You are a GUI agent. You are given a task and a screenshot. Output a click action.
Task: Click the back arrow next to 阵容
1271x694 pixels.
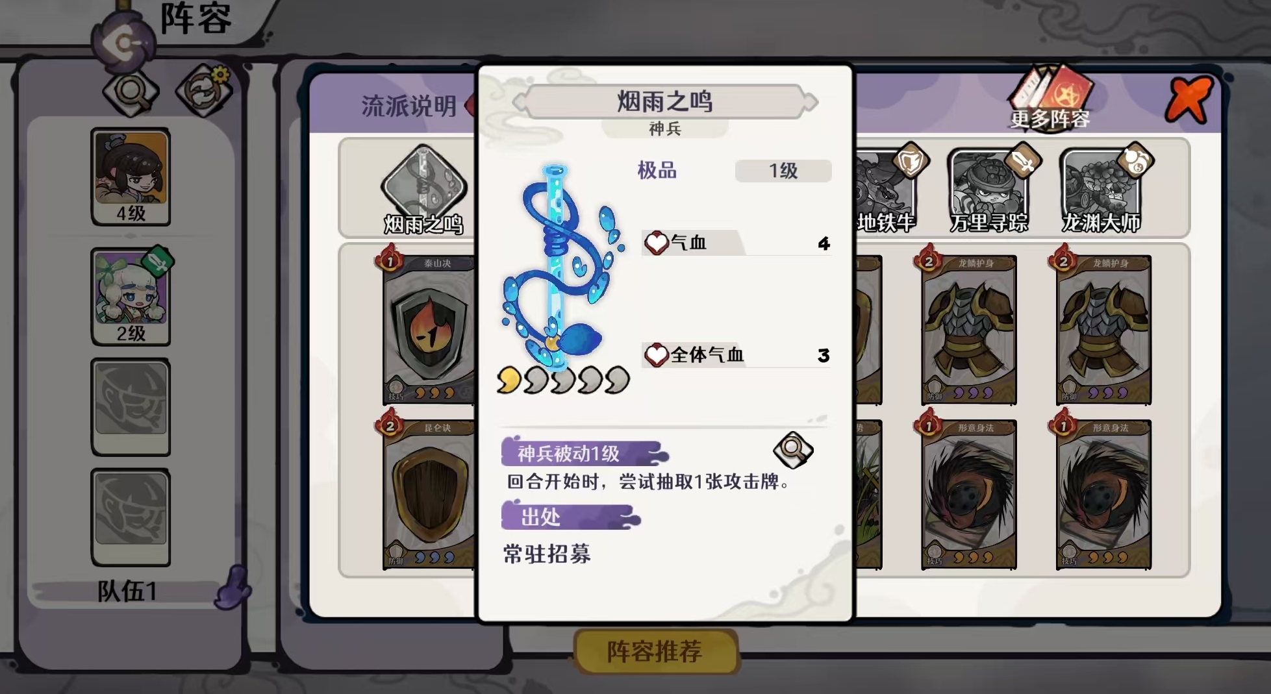pyautogui.click(x=124, y=43)
